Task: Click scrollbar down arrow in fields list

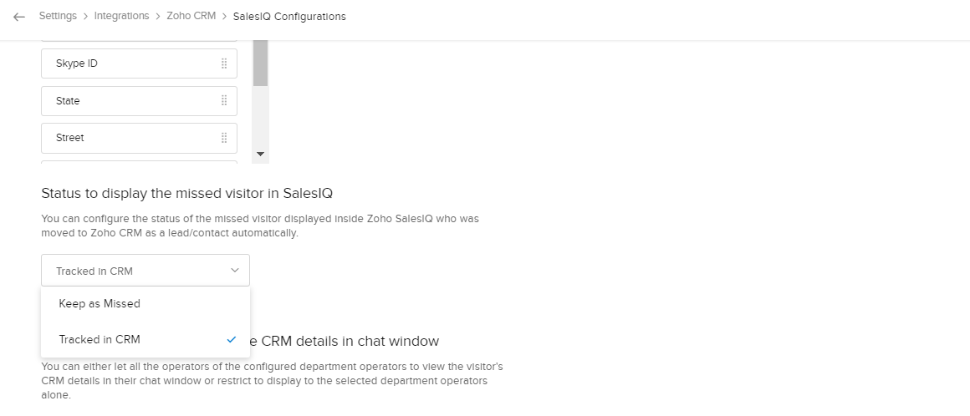Action: (x=260, y=155)
